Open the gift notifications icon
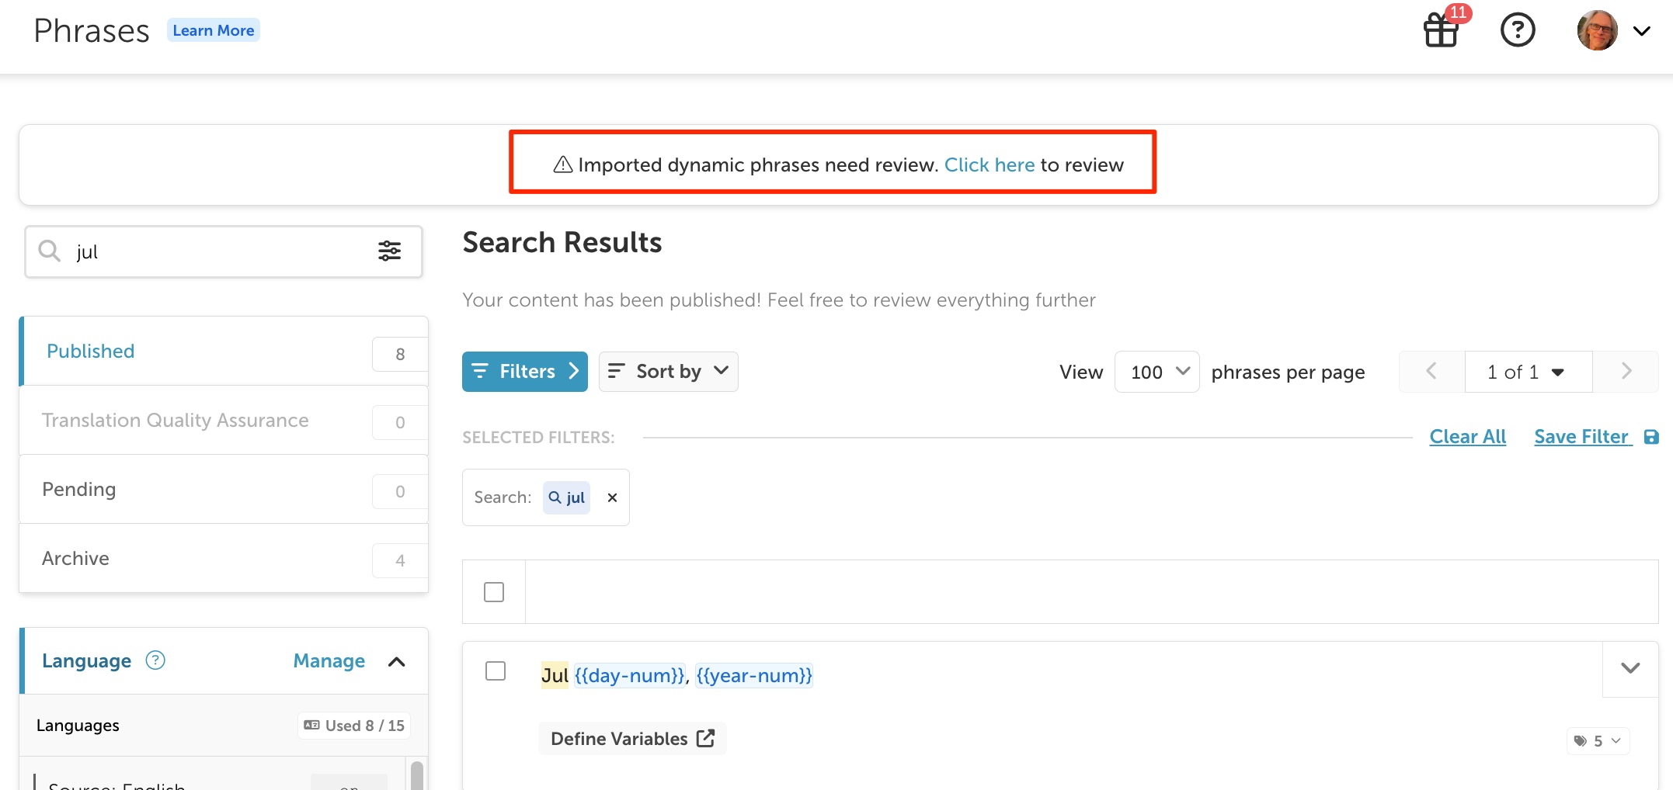Viewport: 1673px width, 790px height. tap(1442, 30)
